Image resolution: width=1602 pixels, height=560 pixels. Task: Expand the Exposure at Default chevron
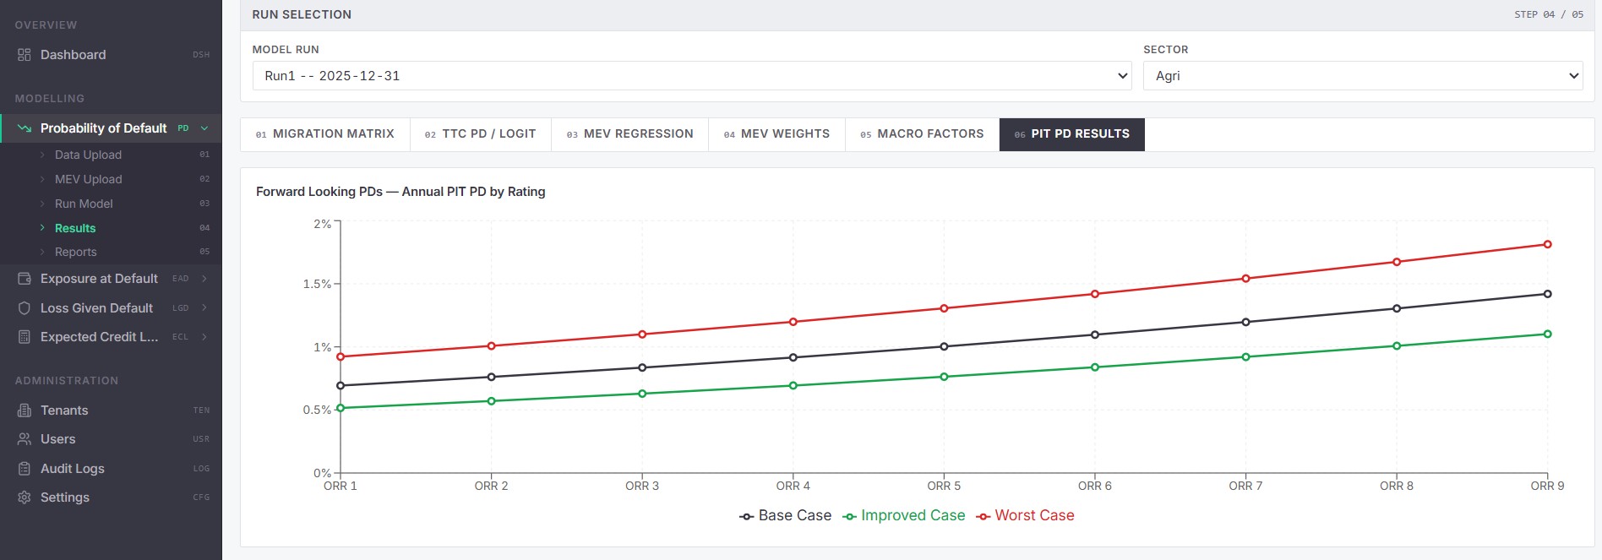pyautogui.click(x=204, y=279)
